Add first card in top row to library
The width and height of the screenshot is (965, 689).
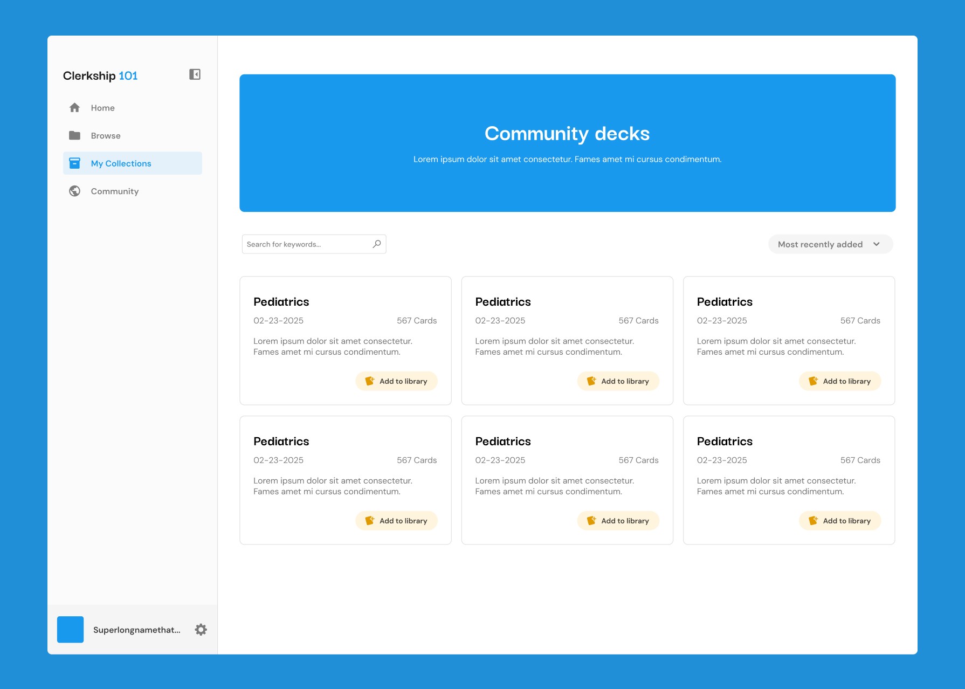point(397,381)
